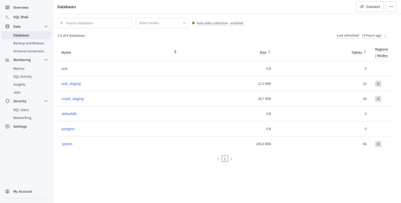Click the 66 tables count

pyautogui.click(x=365, y=144)
